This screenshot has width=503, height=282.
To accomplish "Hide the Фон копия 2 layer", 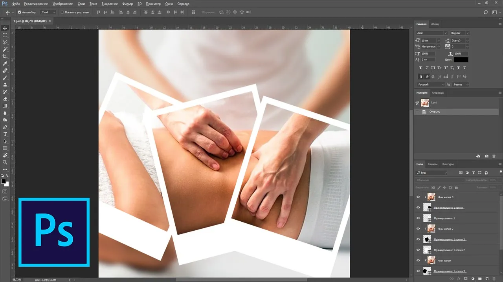I will point(418,229).
